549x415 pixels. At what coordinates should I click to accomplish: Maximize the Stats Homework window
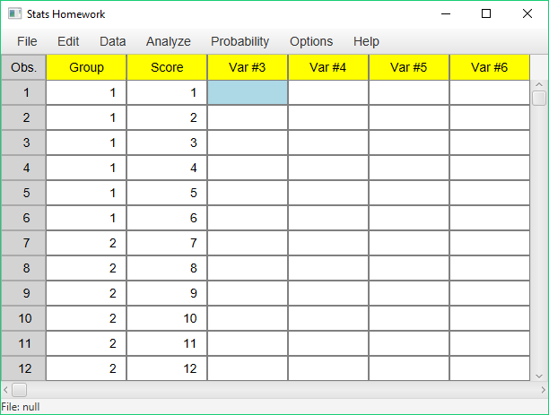[486, 14]
